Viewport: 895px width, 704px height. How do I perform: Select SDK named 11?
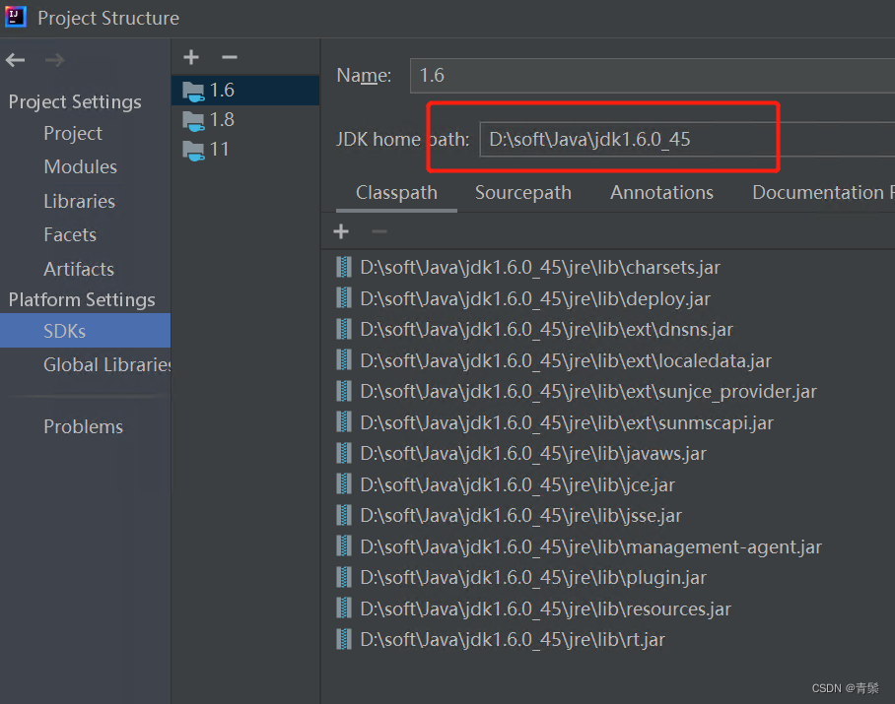tap(245, 150)
